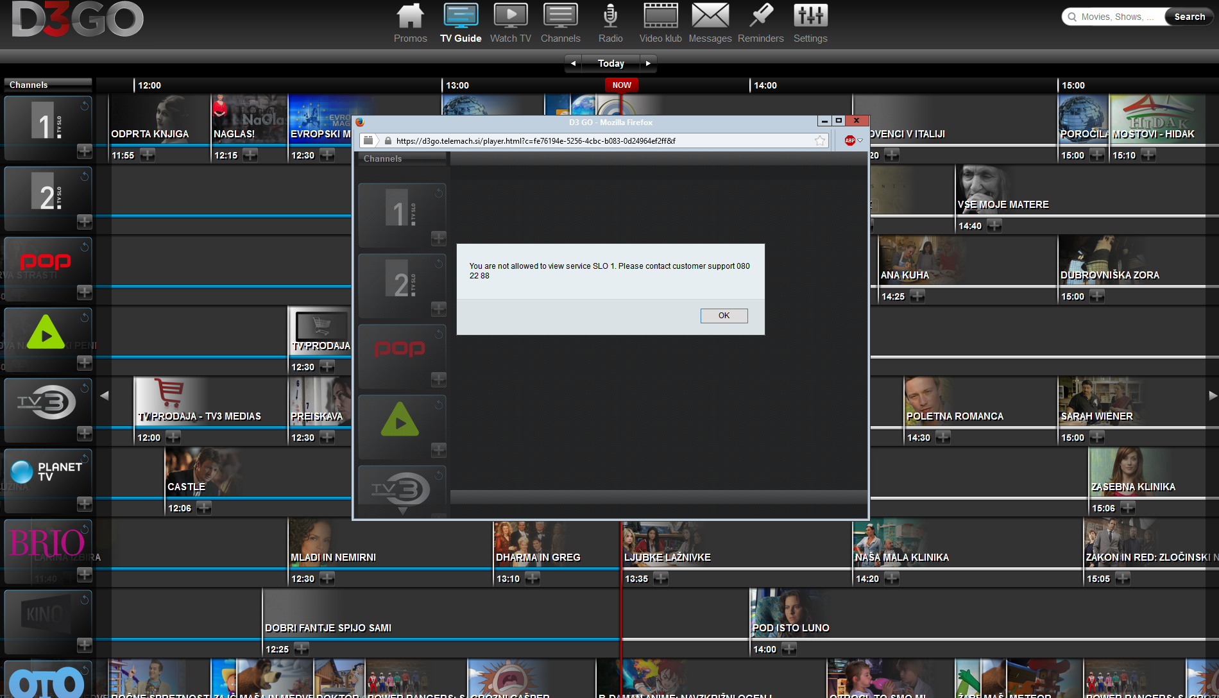Select KINO channel in main guide
The height and width of the screenshot is (698, 1219).
pyautogui.click(x=48, y=621)
